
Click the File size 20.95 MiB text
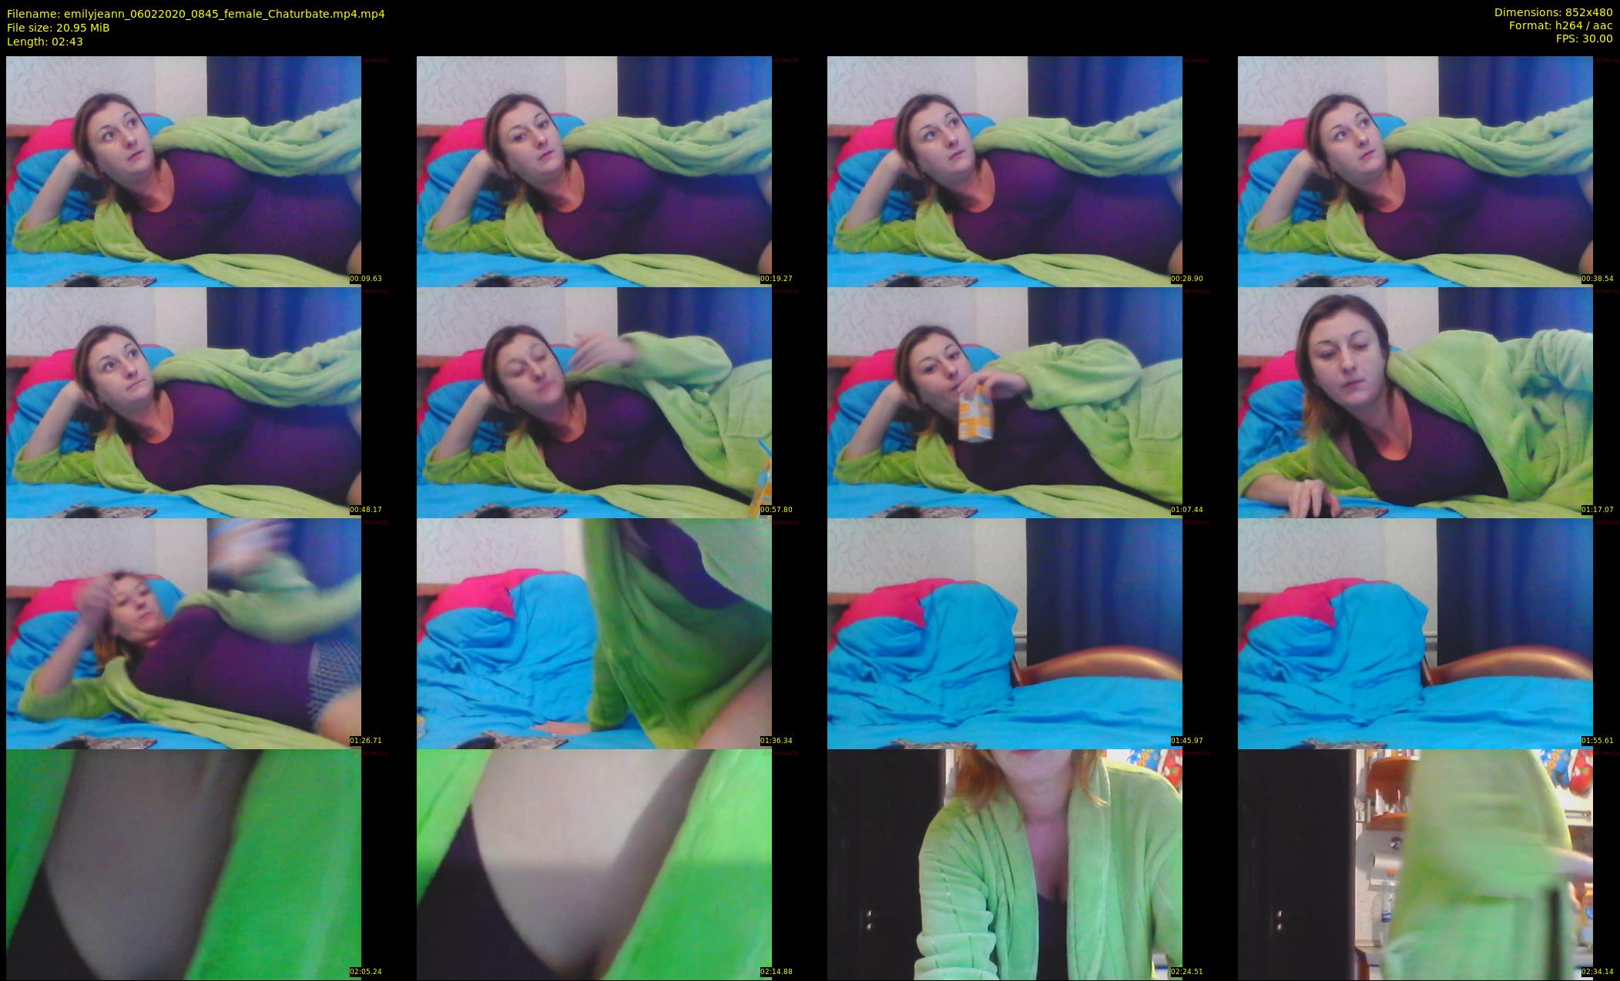click(x=59, y=28)
